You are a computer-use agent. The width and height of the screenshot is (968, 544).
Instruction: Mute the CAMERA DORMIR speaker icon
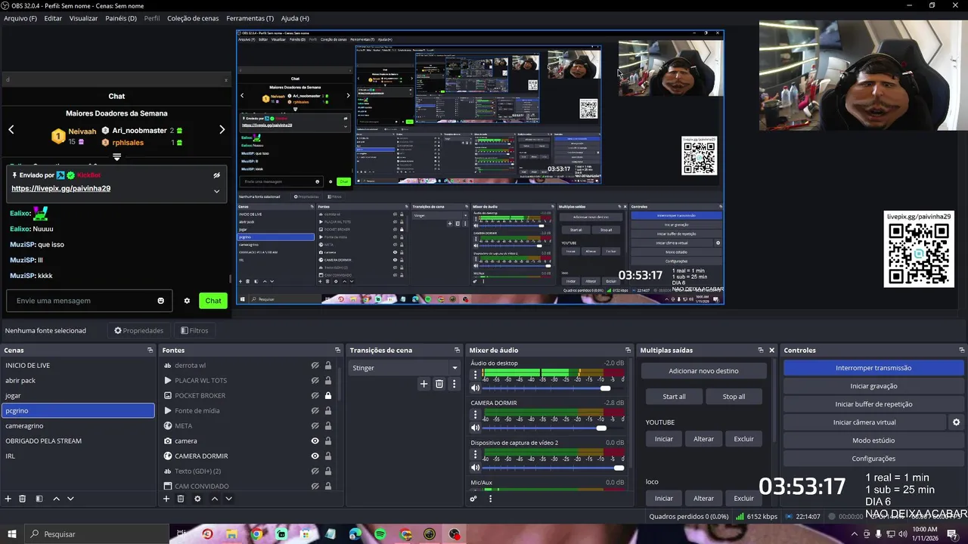click(x=476, y=428)
